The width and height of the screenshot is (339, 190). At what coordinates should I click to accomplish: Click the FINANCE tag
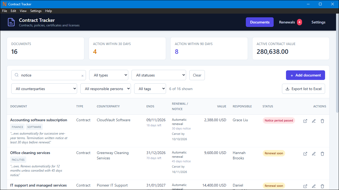pos(17,127)
